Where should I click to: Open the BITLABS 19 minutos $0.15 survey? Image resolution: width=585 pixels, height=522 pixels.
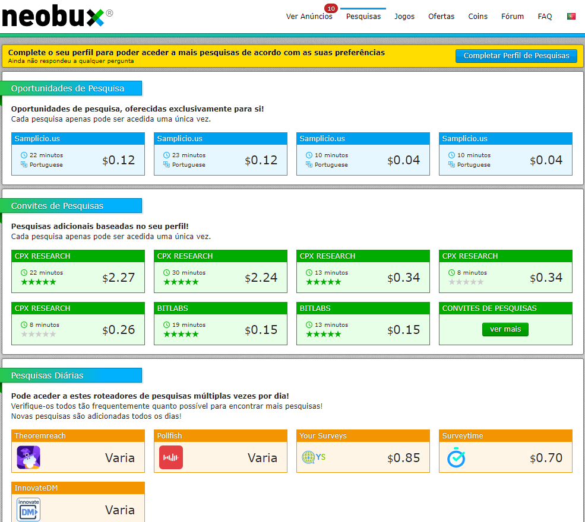click(220, 323)
